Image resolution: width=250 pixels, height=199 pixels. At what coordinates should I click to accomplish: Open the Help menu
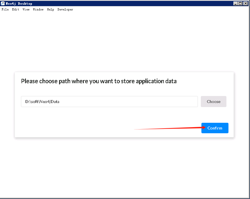(50, 9)
